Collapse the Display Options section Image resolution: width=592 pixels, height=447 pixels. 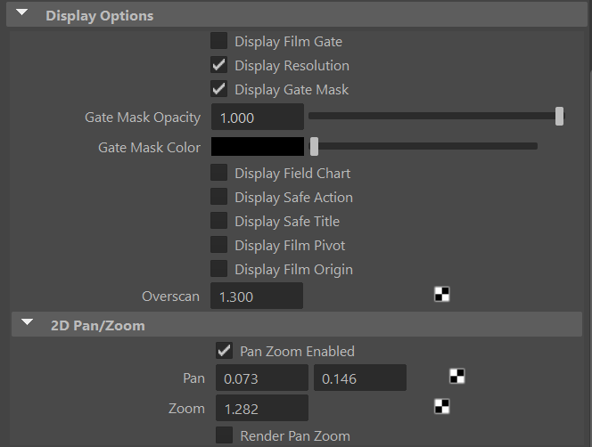22,12
